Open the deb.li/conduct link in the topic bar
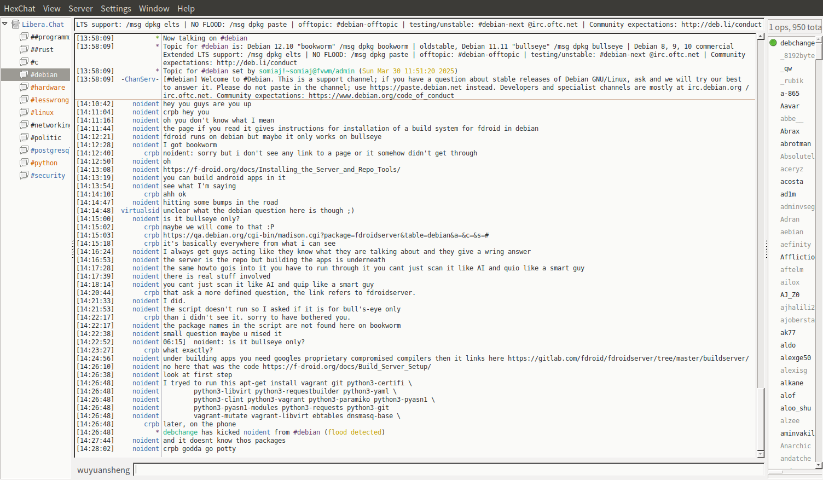823x480 pixels. coord(721,25)
